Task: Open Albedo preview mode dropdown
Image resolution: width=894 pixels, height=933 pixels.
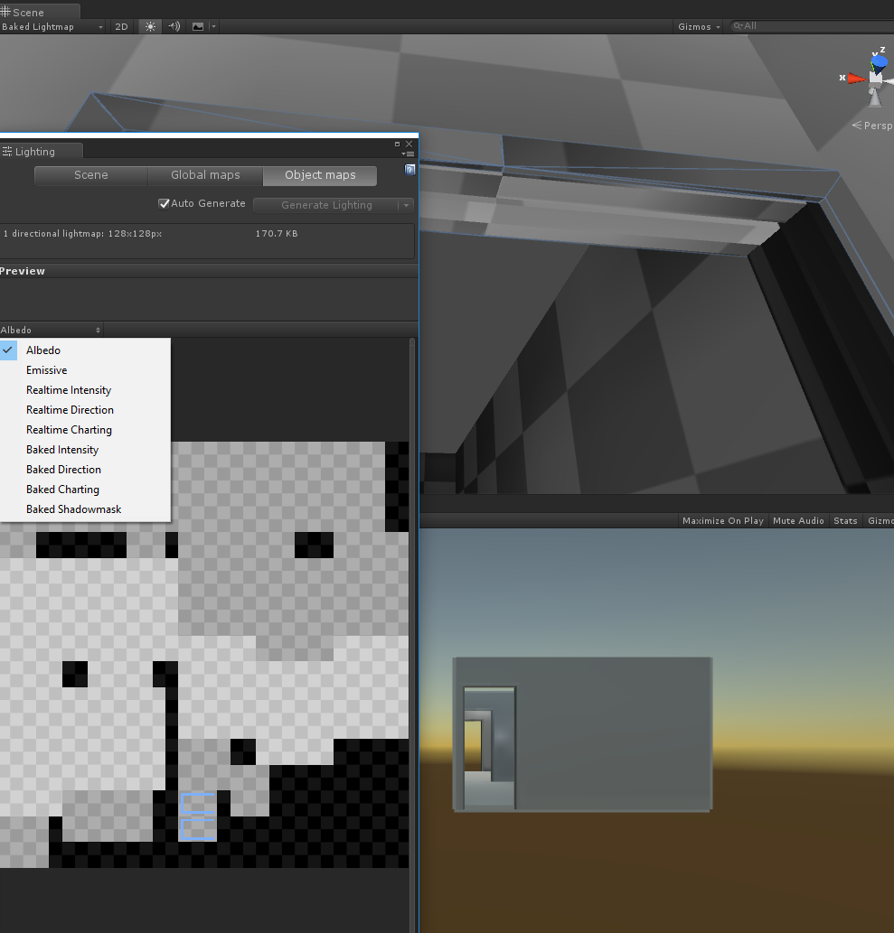Action: (x=52, y=331)
